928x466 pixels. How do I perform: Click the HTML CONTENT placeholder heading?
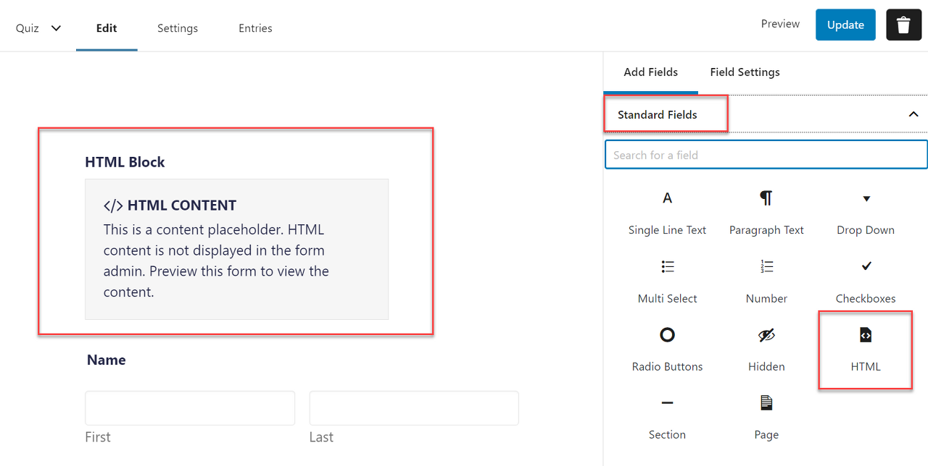[170, 206]
